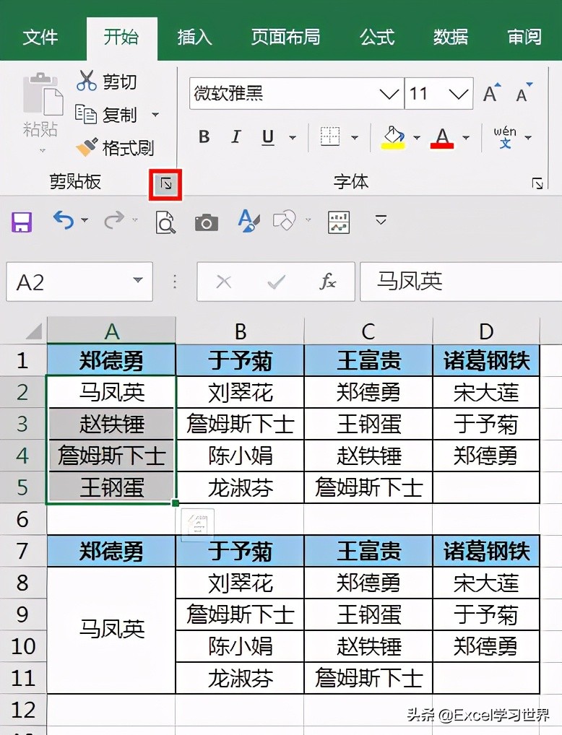Switch to the 审阅 tab
The width and height of the screenshot is (562, 735).
[x=524, y=37]
